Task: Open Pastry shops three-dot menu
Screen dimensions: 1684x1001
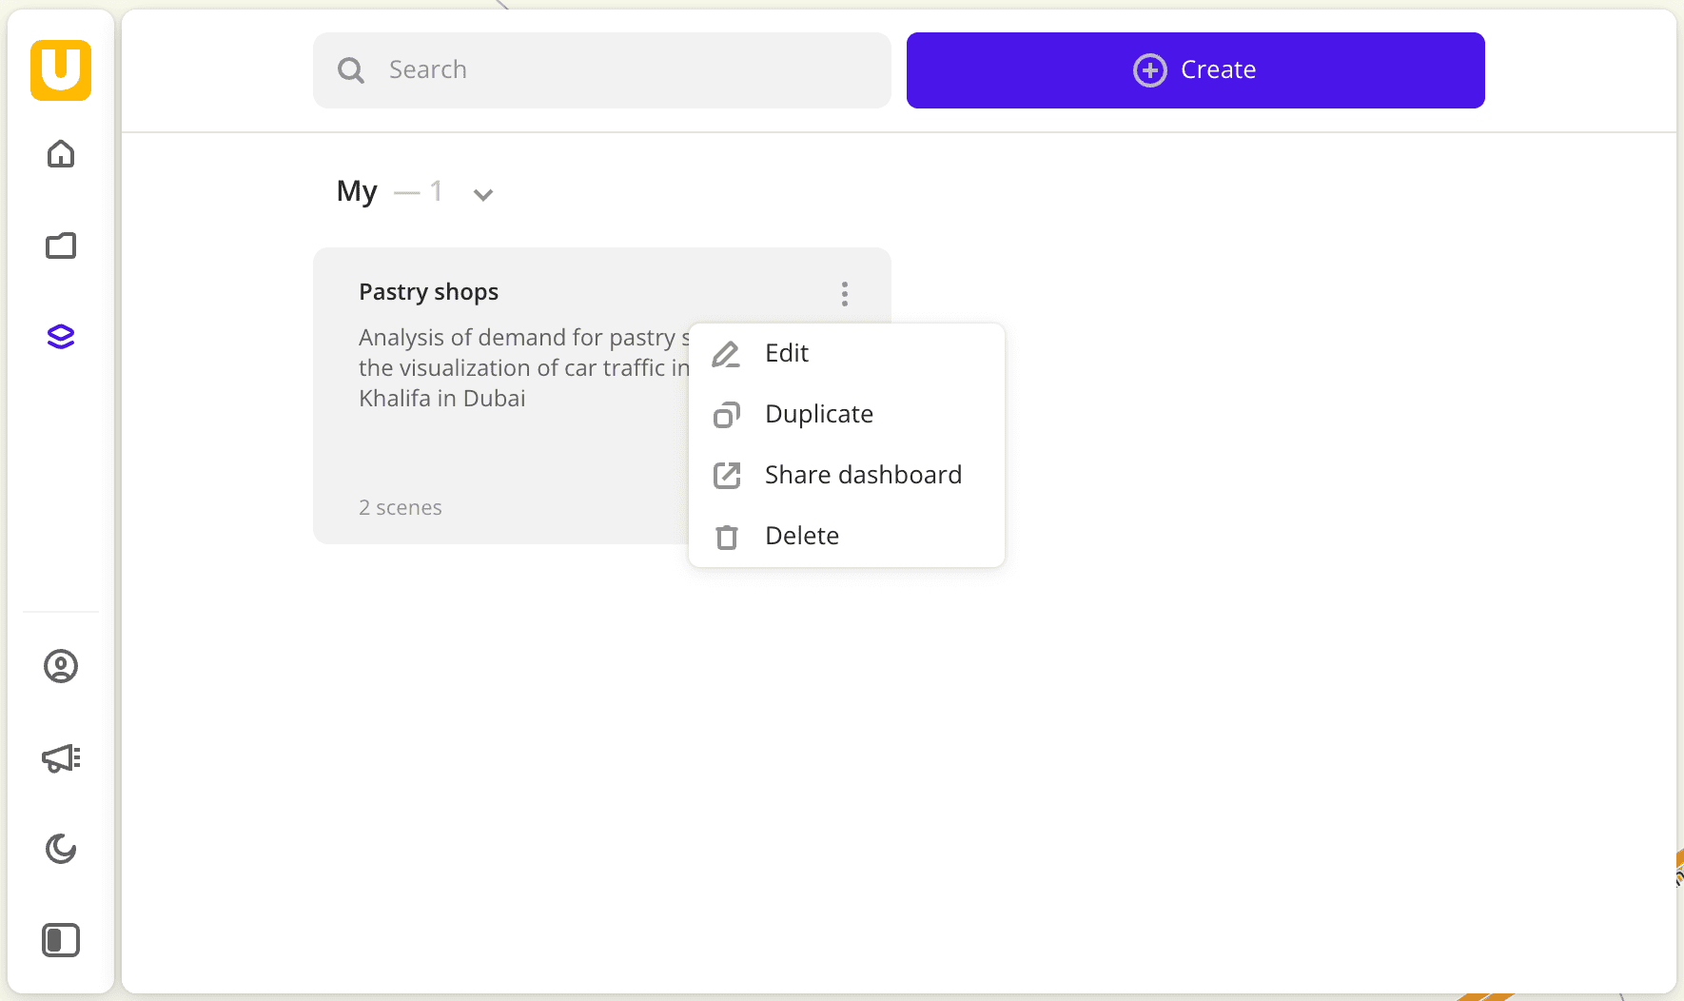Action: tap(845, 294)
